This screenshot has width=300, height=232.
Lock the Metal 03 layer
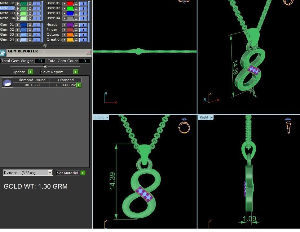pos(30,13)
